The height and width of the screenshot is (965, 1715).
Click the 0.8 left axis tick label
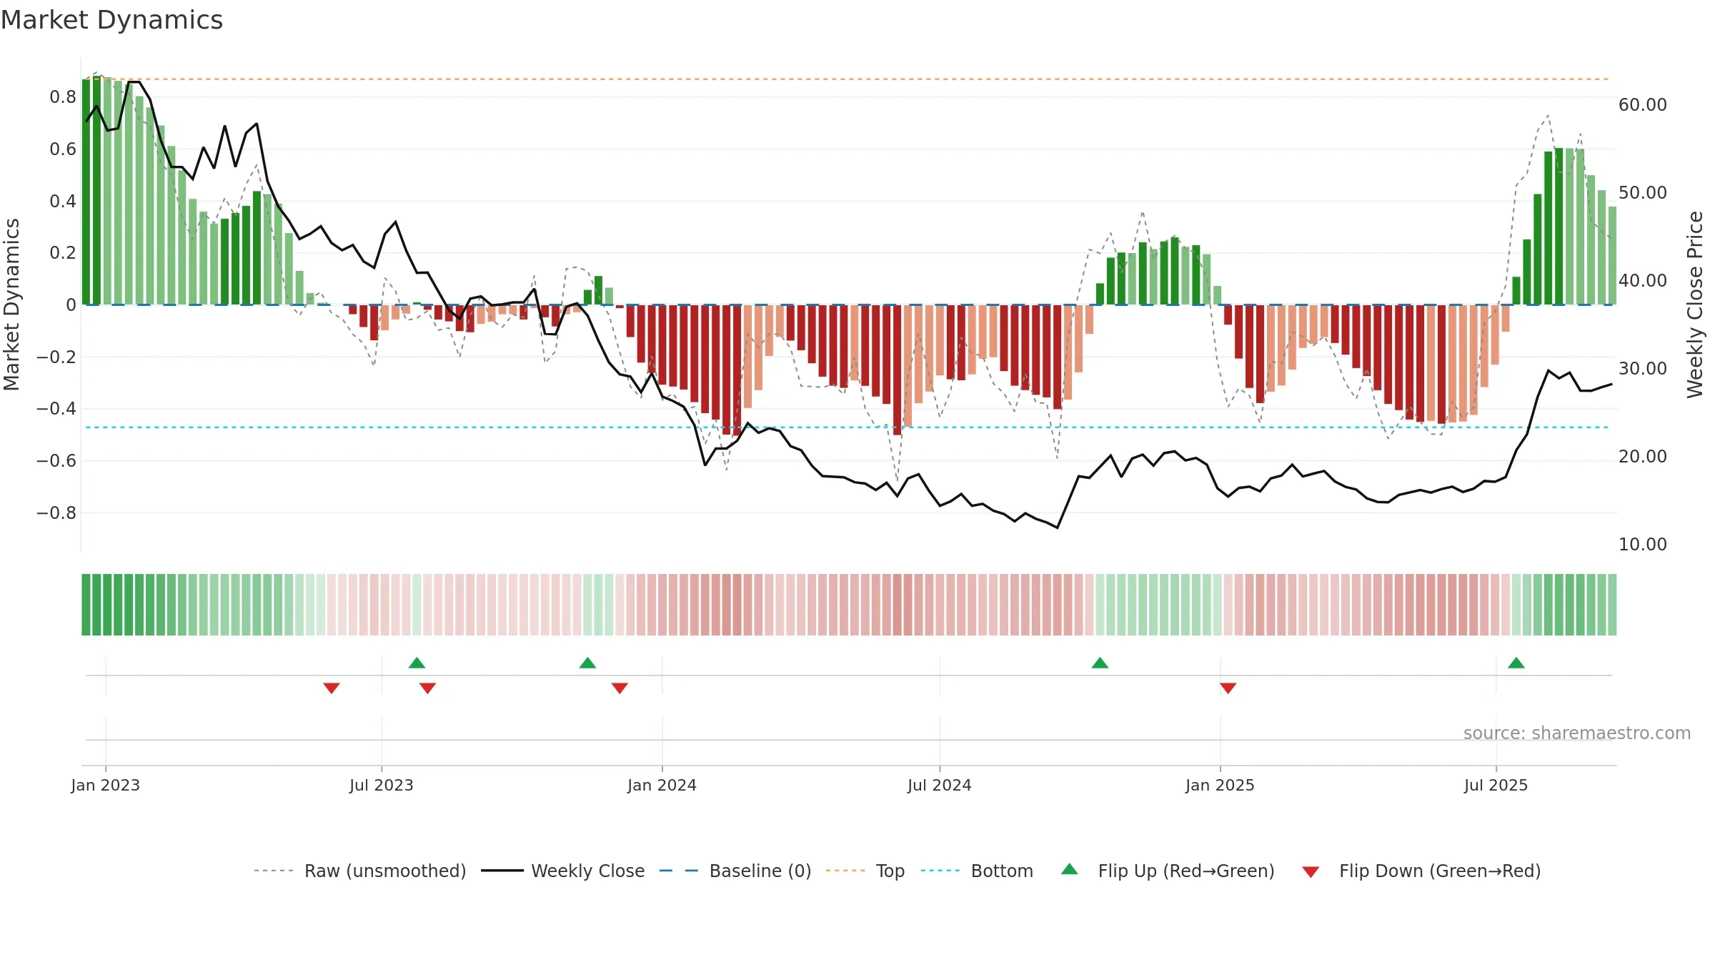[63, 97]
